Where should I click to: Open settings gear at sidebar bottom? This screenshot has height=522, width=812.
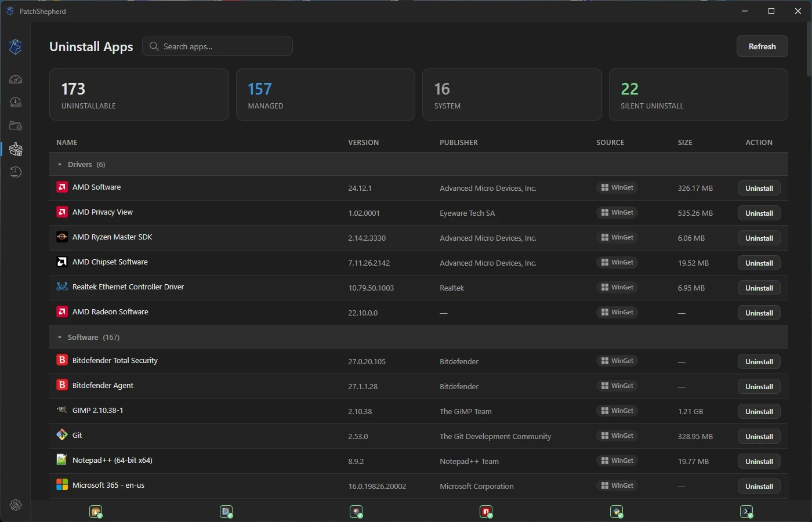pyautogui.click(x=16, y=505)
